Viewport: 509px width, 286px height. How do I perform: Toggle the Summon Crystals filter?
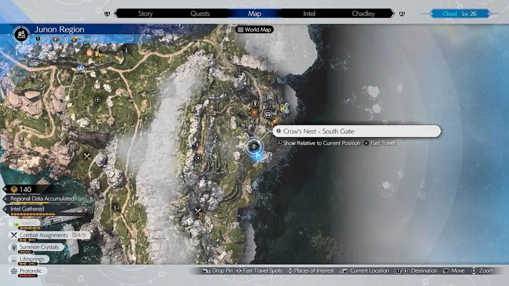click(x=39, y=247)
